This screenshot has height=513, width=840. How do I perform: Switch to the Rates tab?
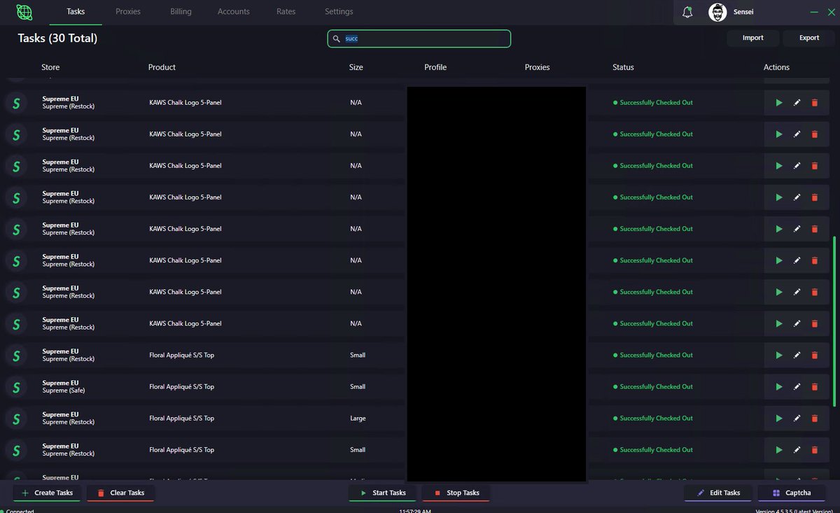(x=286, y=12)
